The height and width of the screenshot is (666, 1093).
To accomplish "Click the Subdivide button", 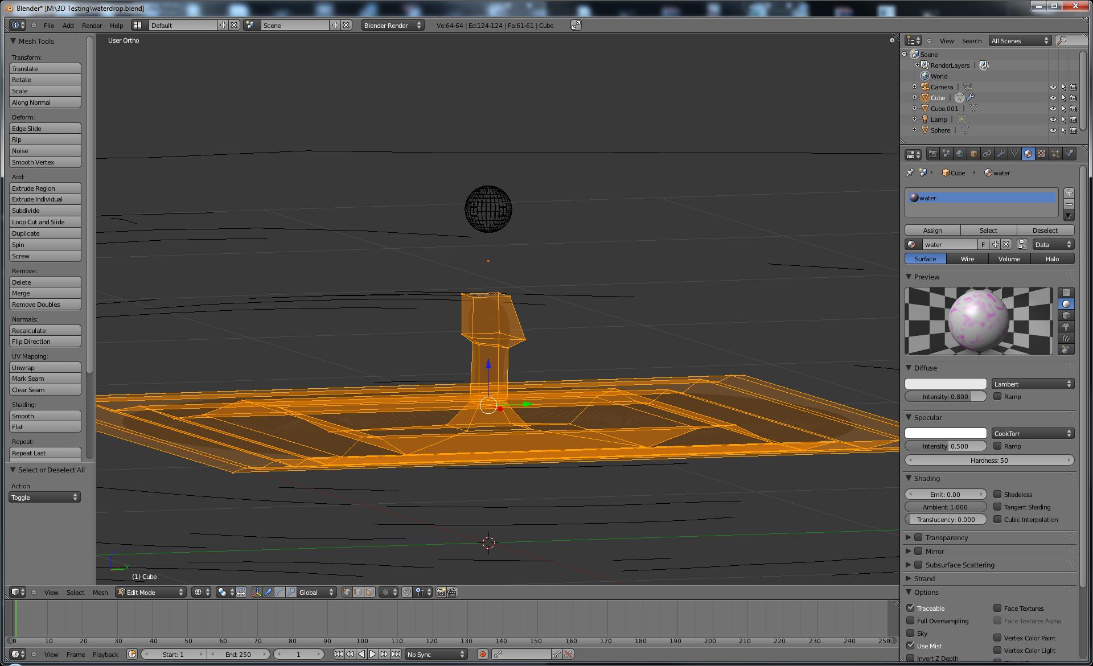I will [45, 211].
